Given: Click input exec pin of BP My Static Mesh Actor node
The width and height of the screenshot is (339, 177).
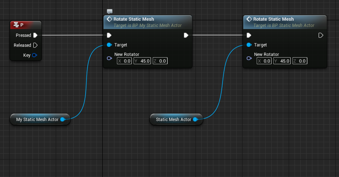Looking at the screenshot, I should point(109,35).
